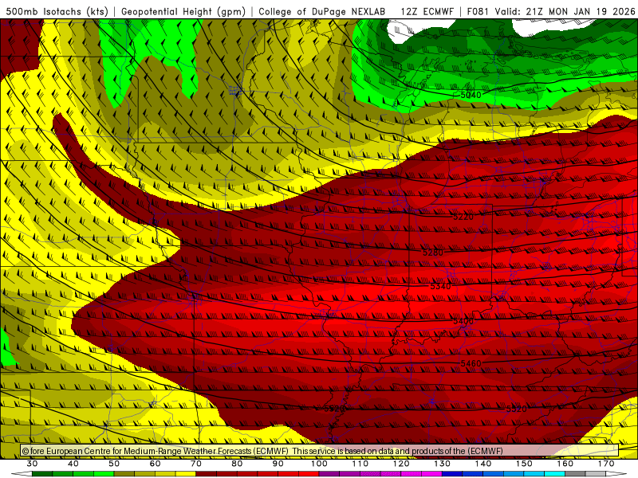The image size is (638, 478).
Task: Click the 130 value on the color scale
Action: pos(443,464)
